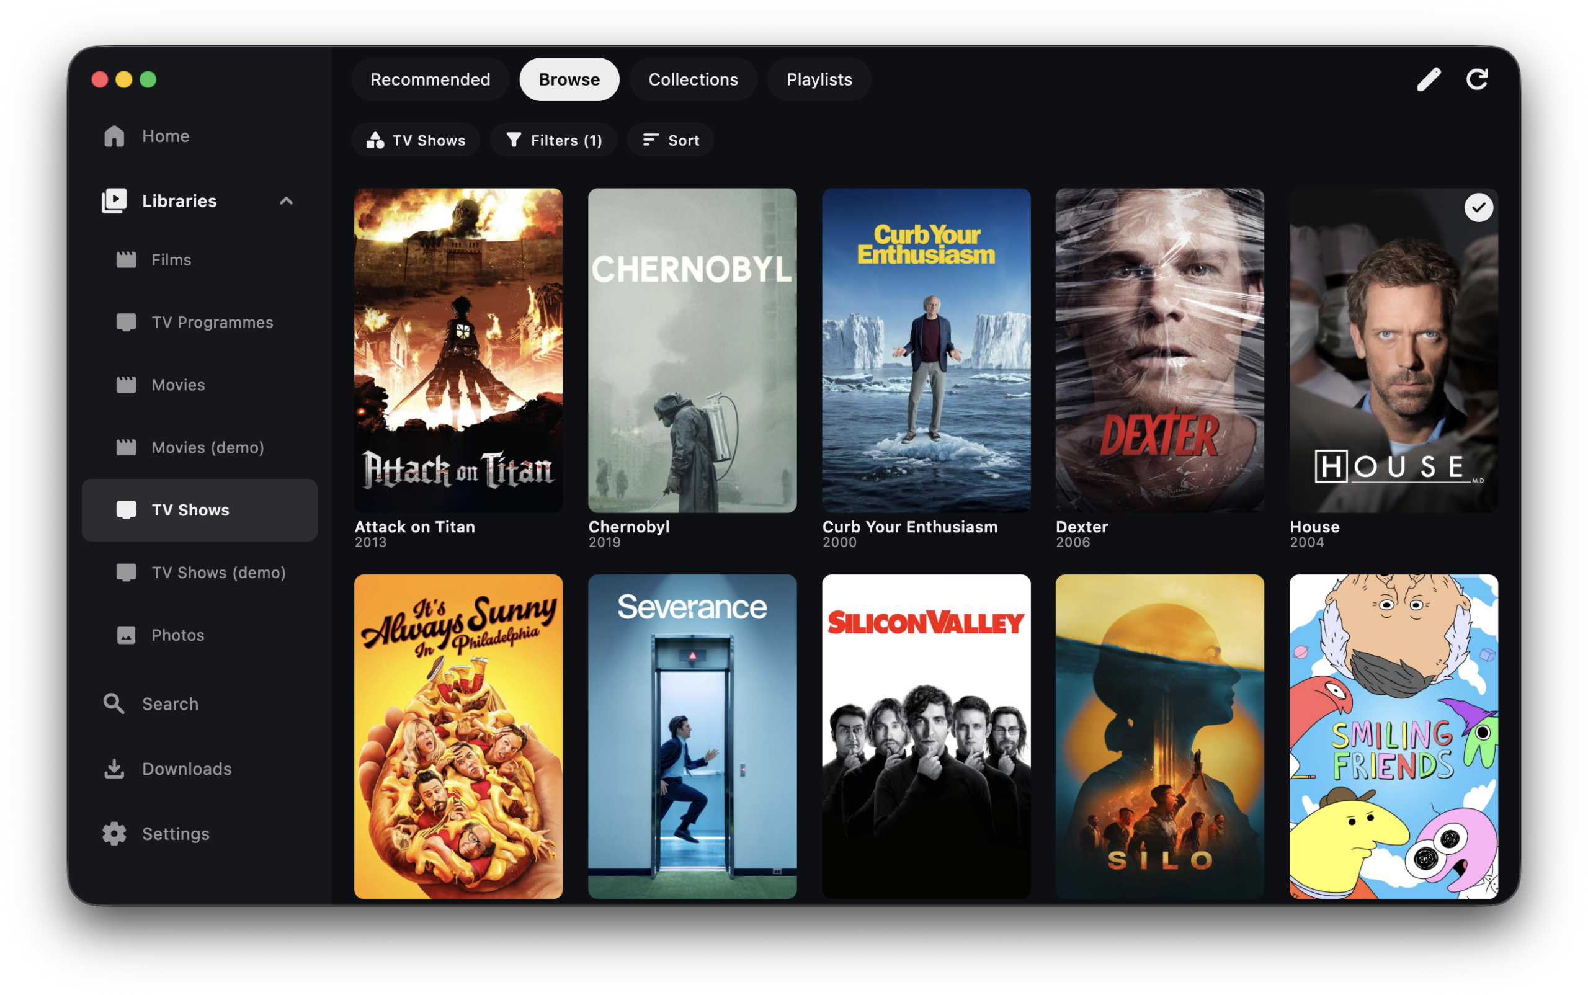Click the Films clapperboard icon
The width and height of the screenshot is (1588, 995).
(x=126, y=260)
